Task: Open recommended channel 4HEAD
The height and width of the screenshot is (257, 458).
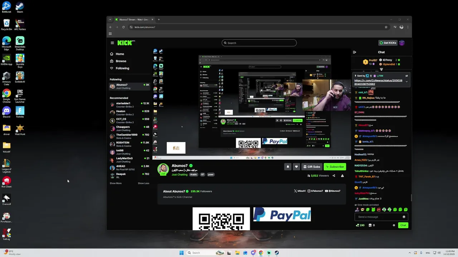Action: [130, 168]
